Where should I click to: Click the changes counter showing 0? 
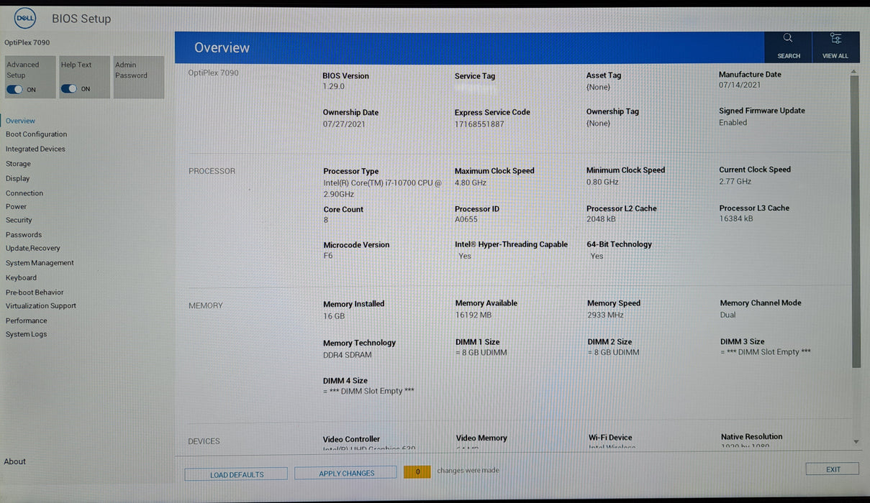[x=417, y=471]
